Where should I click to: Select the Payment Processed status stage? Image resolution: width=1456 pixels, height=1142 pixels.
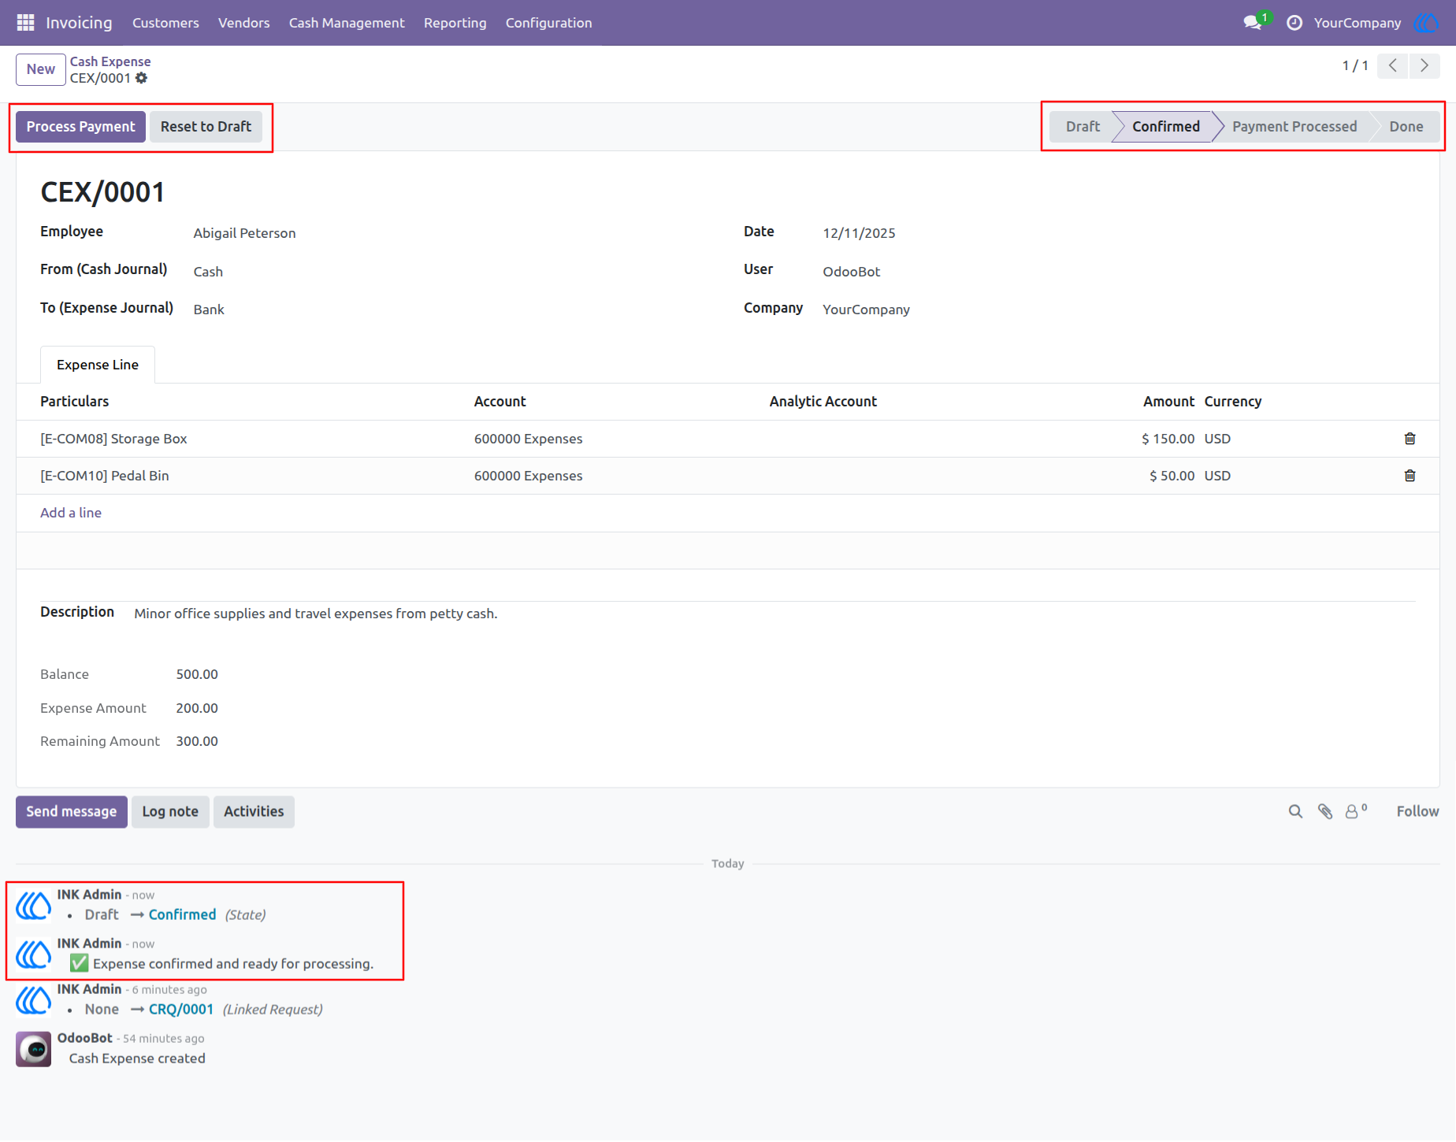pyautogui.click(x=1294, y=127)
